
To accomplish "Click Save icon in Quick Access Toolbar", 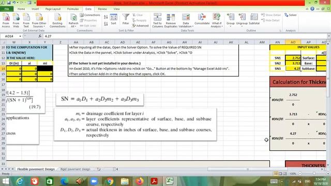I will tap(9, 3).
